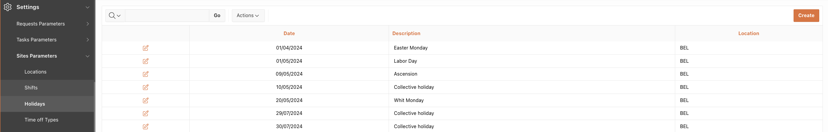The height and width of the screenshot is (132, 828).
Task: Edit the 29/07/2024 Collective holiday row
Action: (146, 113)
